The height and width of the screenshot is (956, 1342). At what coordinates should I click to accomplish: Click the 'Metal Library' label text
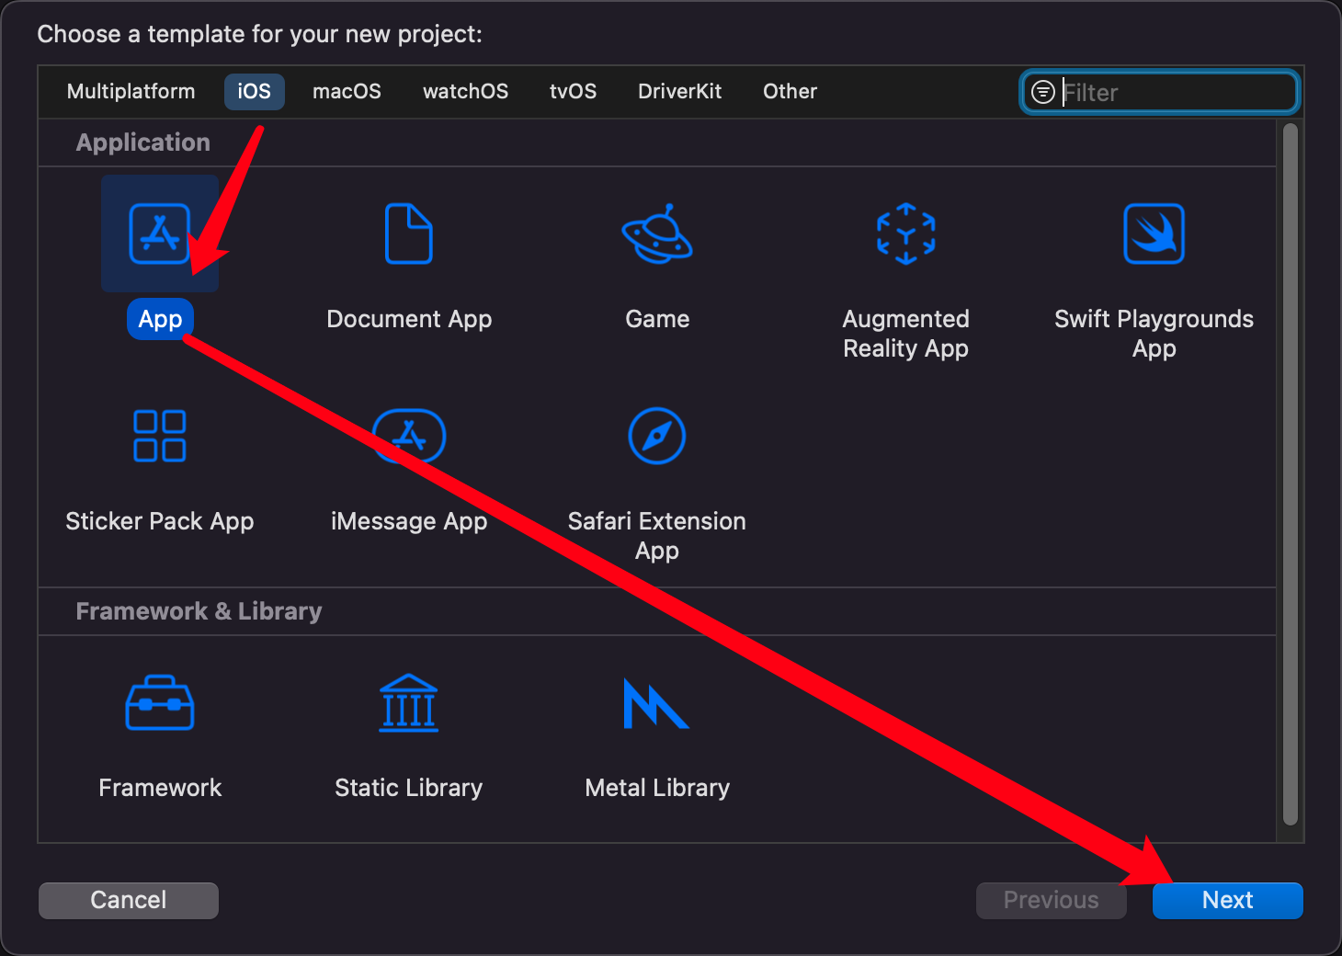pyautogui.click(x=657, y=788)
